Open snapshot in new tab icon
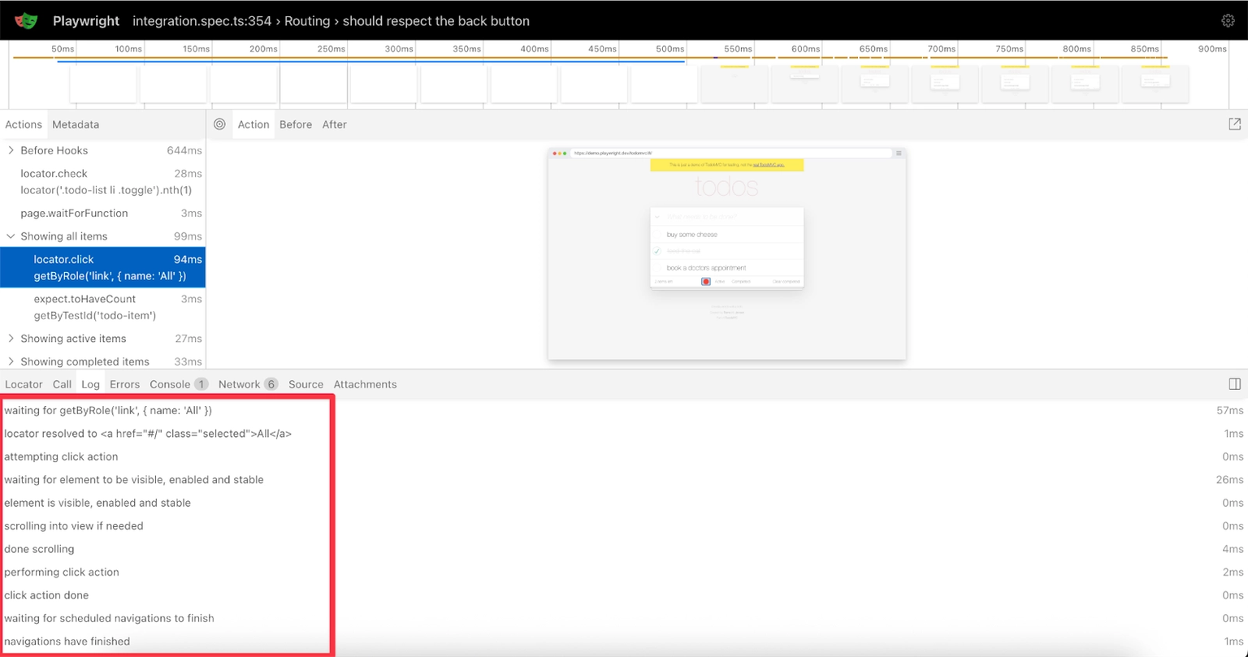The image size is (1248, 657). tap(1234, 124)
